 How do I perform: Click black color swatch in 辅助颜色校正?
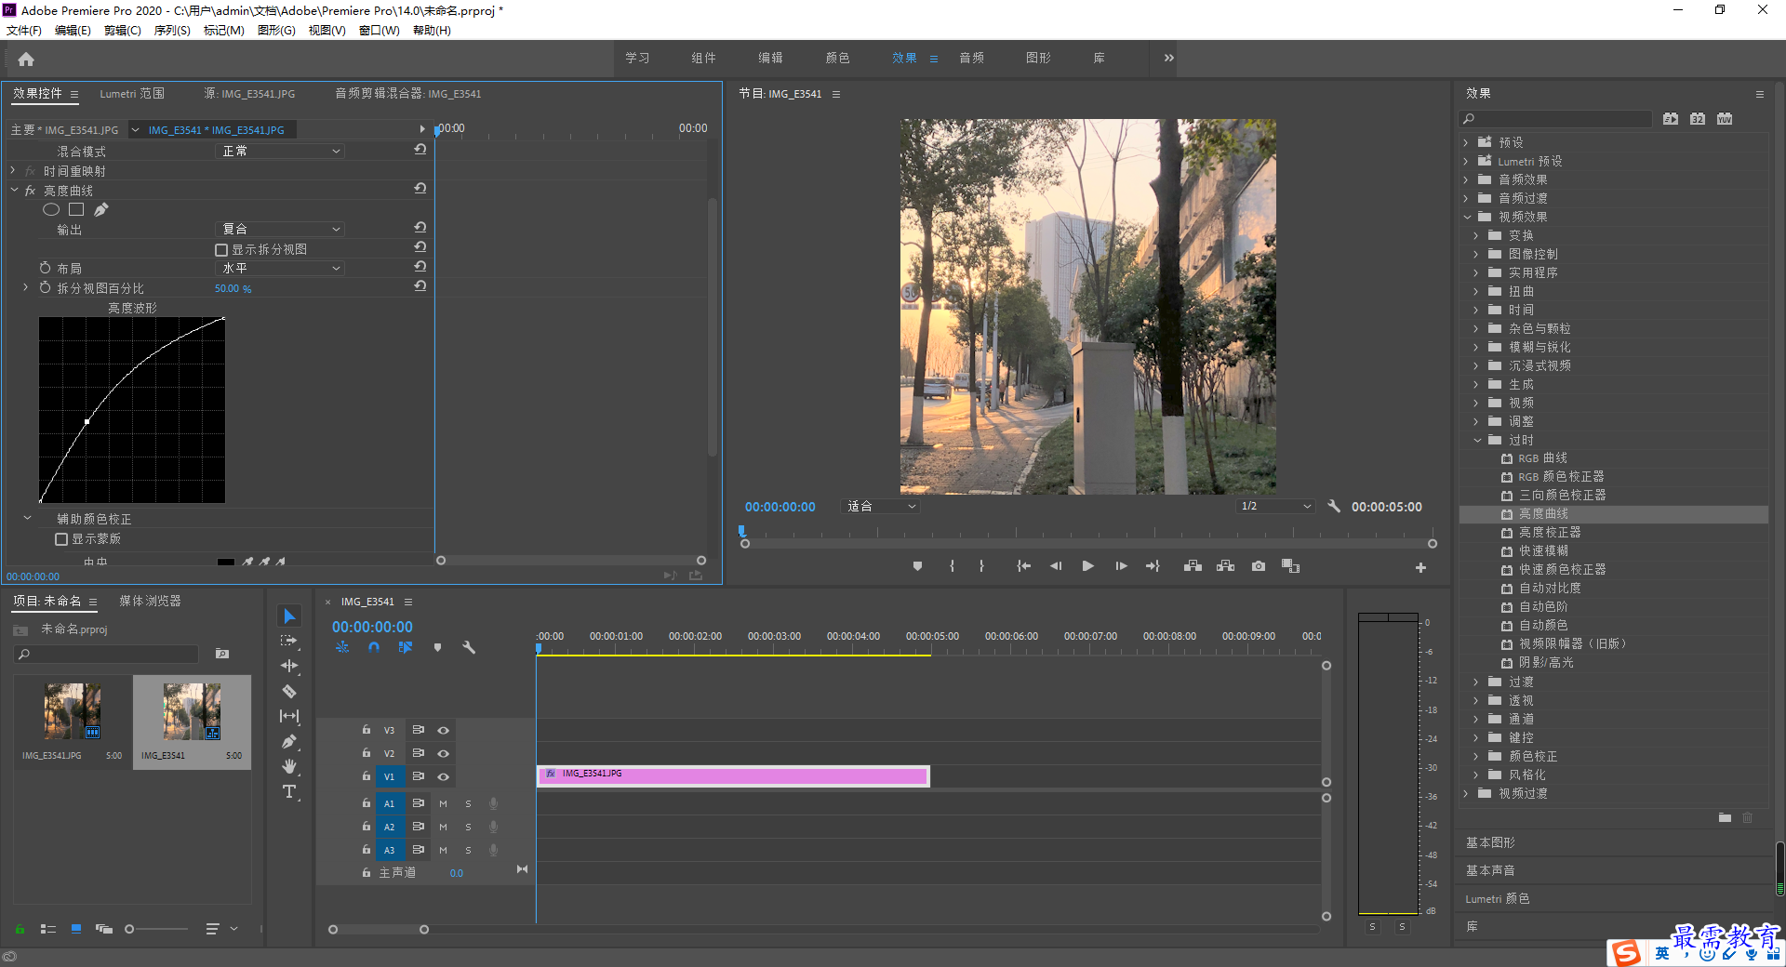(226, 562)
